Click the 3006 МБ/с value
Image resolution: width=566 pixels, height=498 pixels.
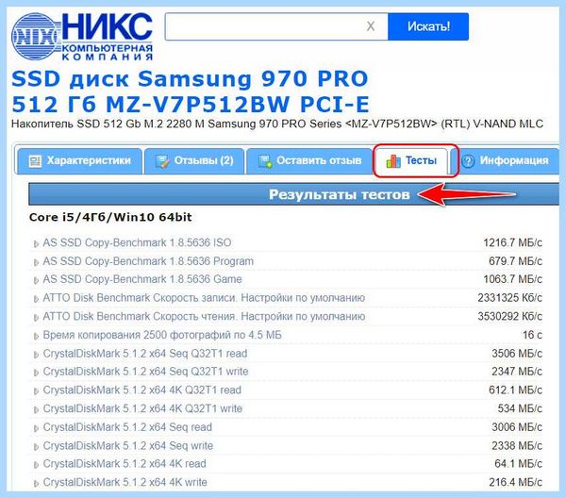point(517,427)
